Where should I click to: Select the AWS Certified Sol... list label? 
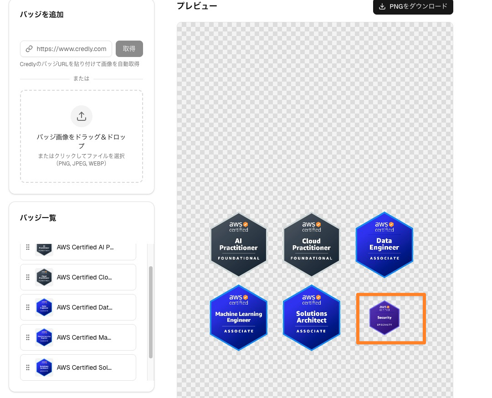coord(84,367)
